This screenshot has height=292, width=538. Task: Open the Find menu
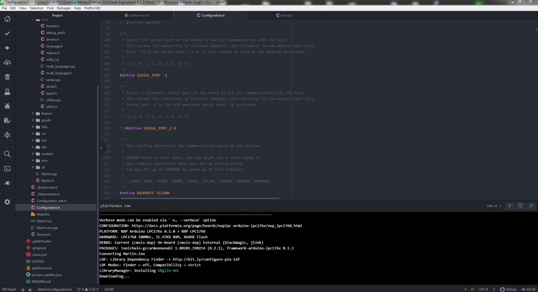tap(50, 8)
